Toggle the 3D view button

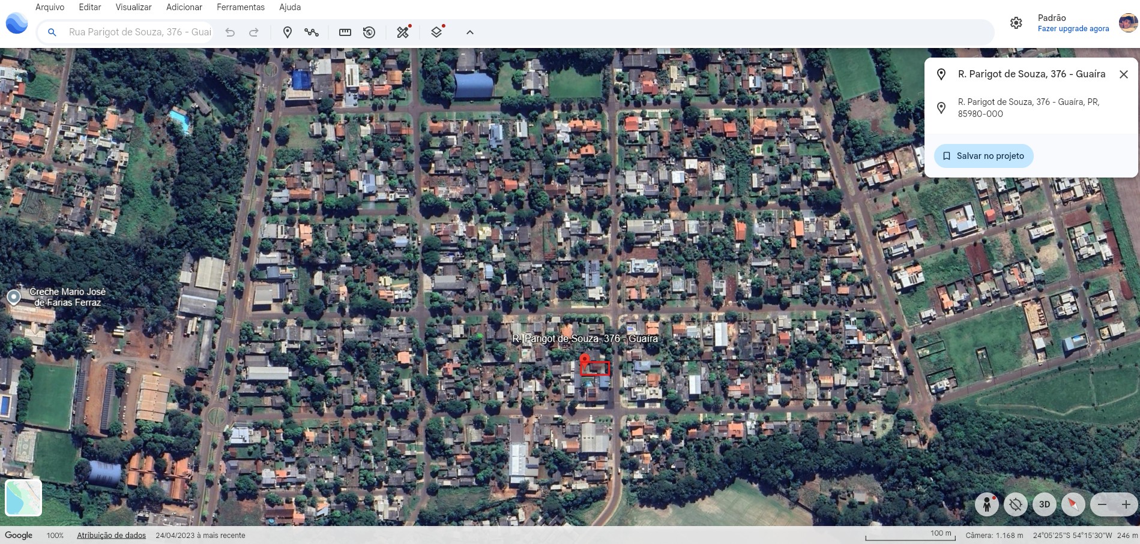(1044, 504)
